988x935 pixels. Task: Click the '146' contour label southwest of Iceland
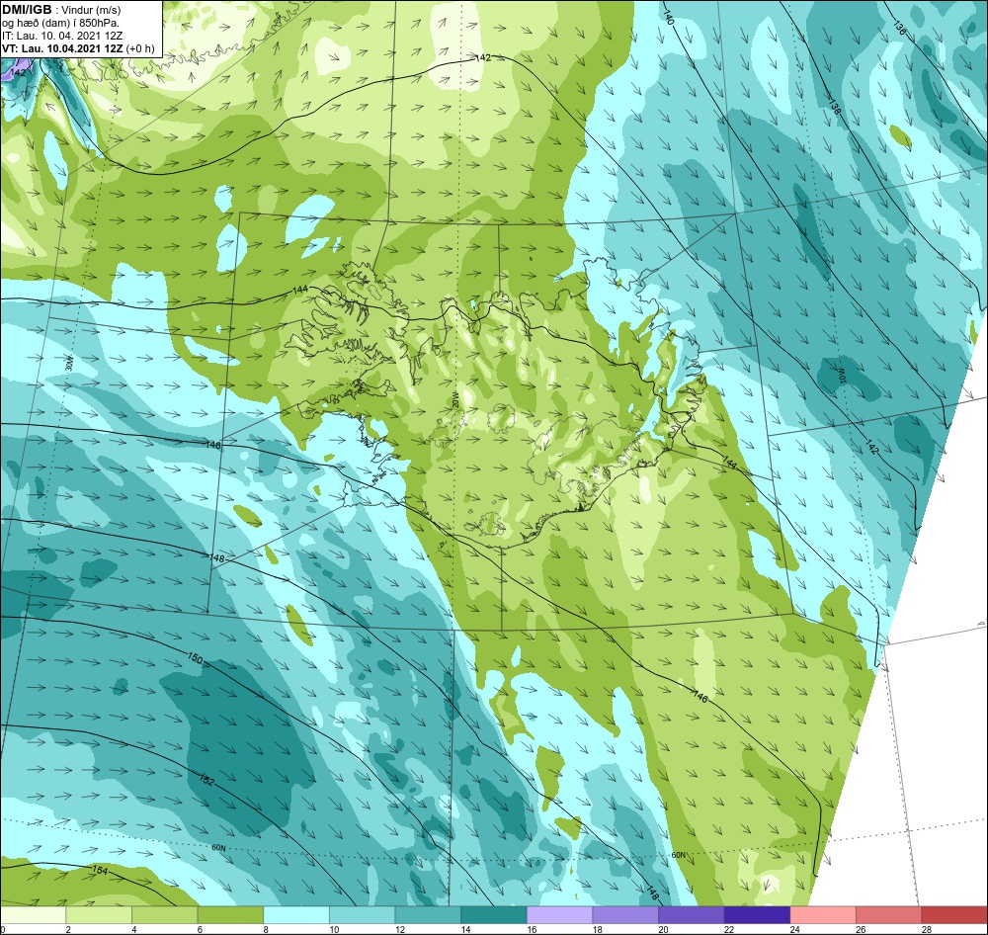tap(213, 445)
